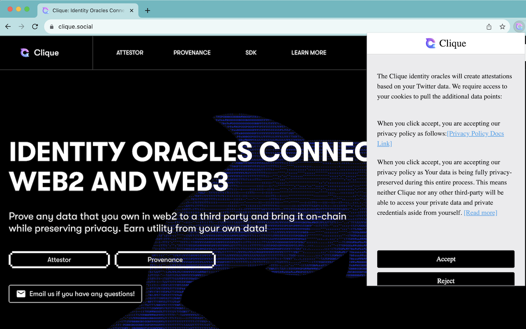Select the Clique browser tab
The image size is (526, 329).
[x=88, y=10]
